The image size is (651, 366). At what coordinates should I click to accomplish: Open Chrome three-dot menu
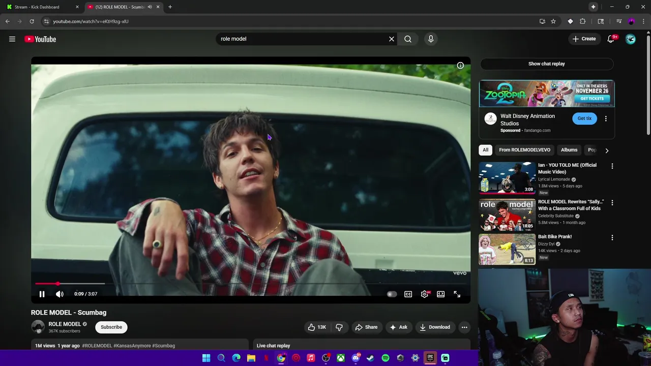click(x=643, y=21)
